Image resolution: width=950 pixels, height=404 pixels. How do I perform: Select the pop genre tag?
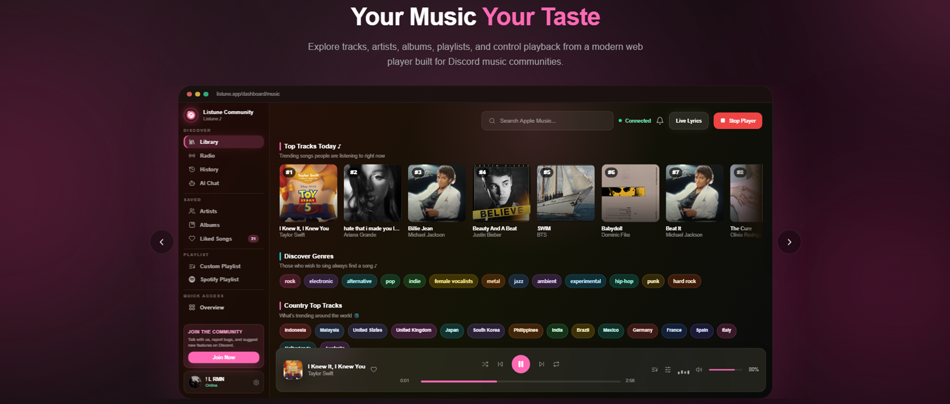(390, 281)
